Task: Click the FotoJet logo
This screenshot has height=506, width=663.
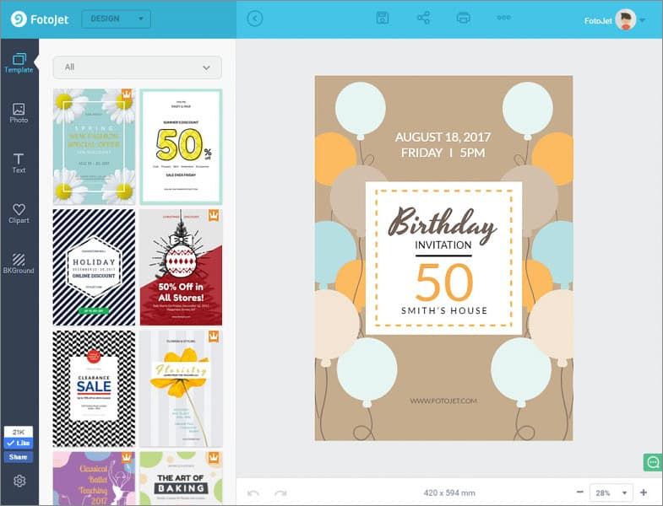Action: (40, 19)
